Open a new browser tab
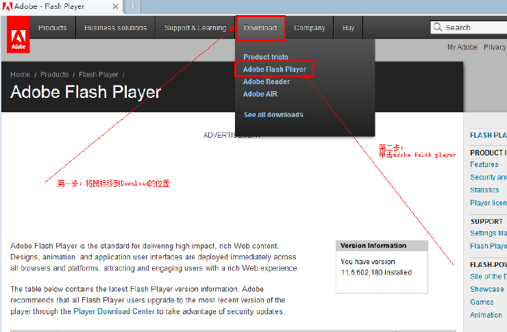Screen dimensions: 507x332 click(133, 6)
